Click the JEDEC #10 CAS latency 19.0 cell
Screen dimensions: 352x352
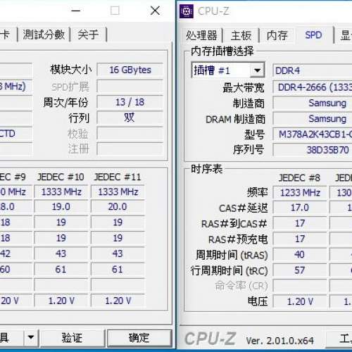click(61, 207)
